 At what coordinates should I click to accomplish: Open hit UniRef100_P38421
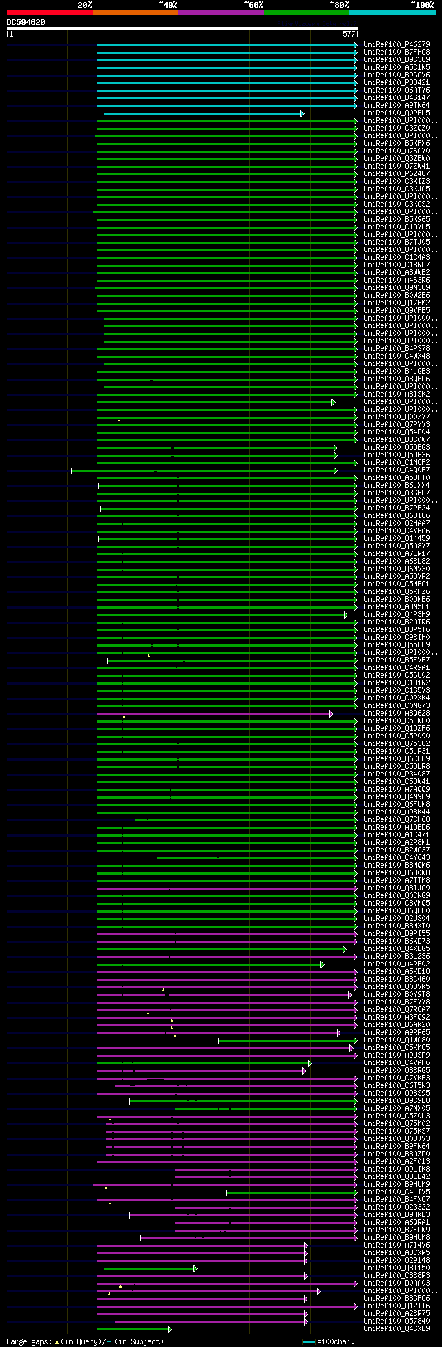coord(396,82)
